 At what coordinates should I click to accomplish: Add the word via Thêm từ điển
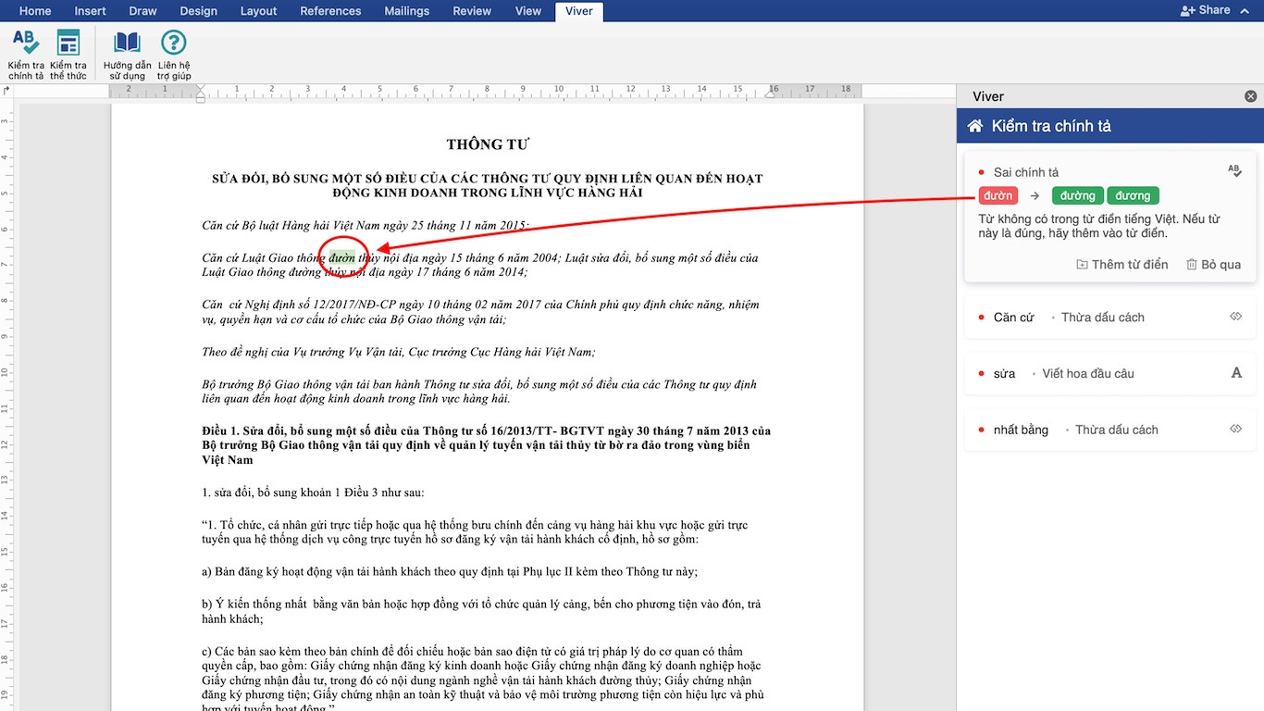click(x=1122, y=265)
